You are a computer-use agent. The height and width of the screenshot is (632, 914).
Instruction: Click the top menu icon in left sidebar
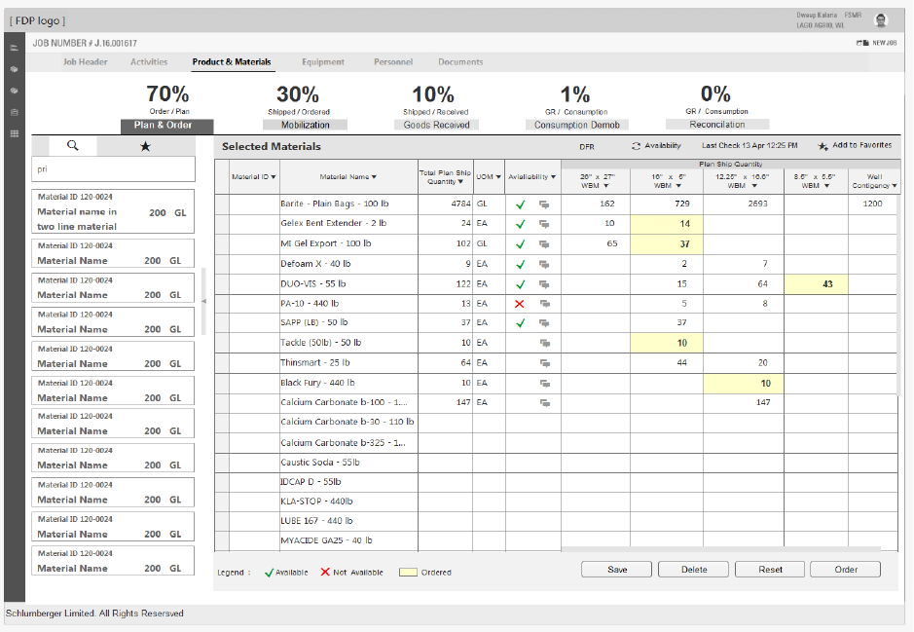point(14,47)
